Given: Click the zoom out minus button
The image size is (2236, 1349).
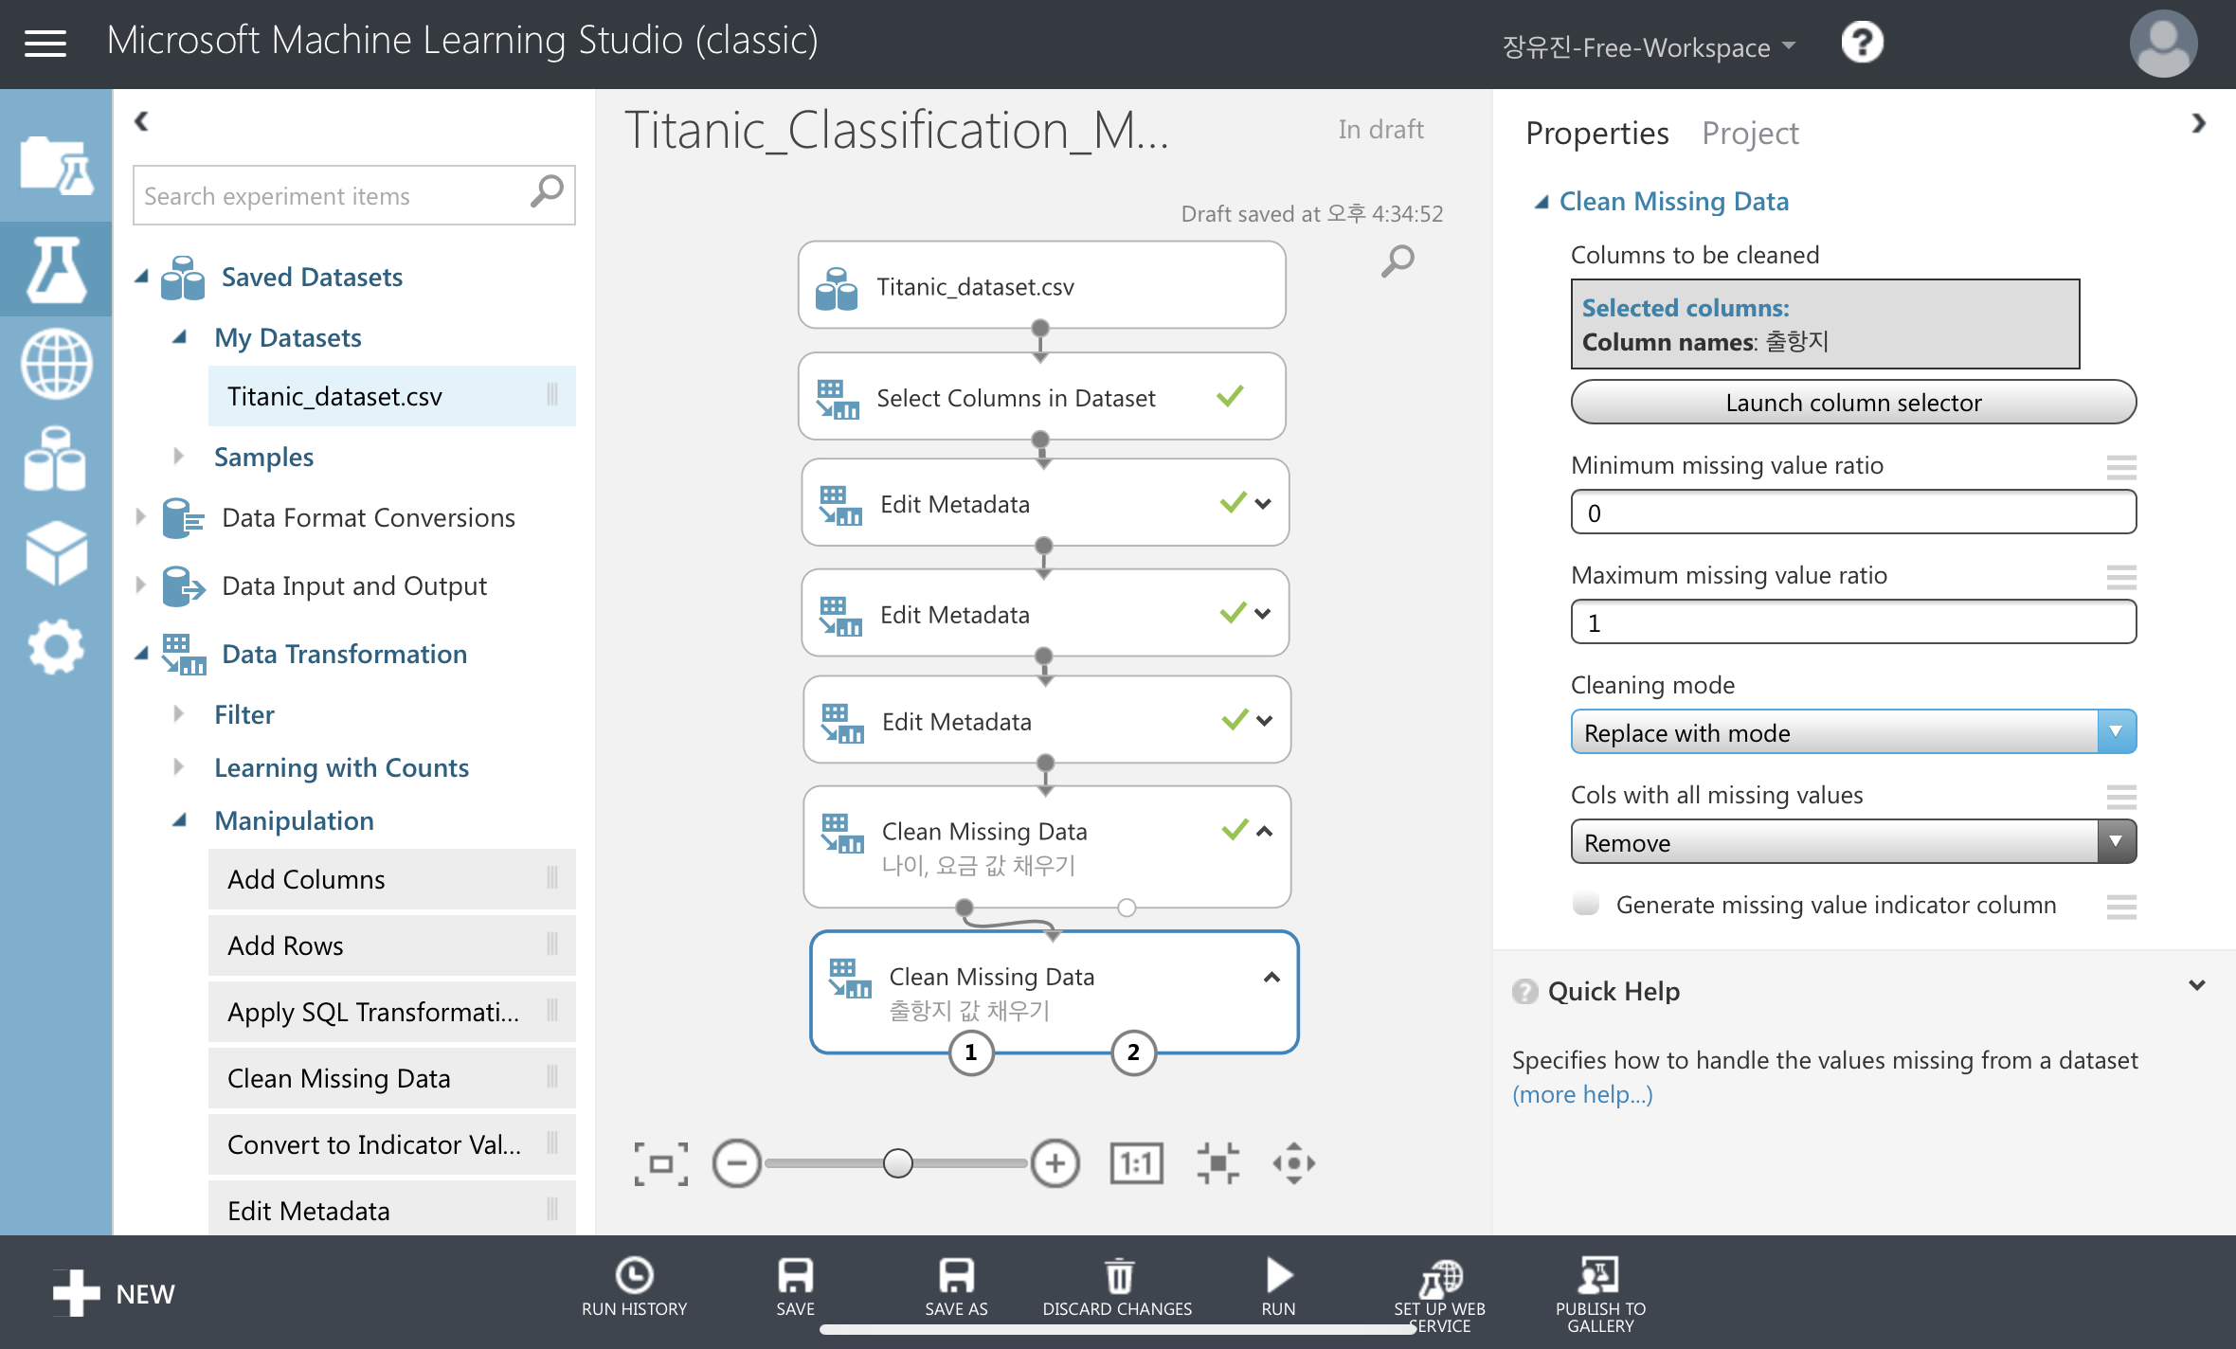Looking at the screenshot, I should (736, 1163).
